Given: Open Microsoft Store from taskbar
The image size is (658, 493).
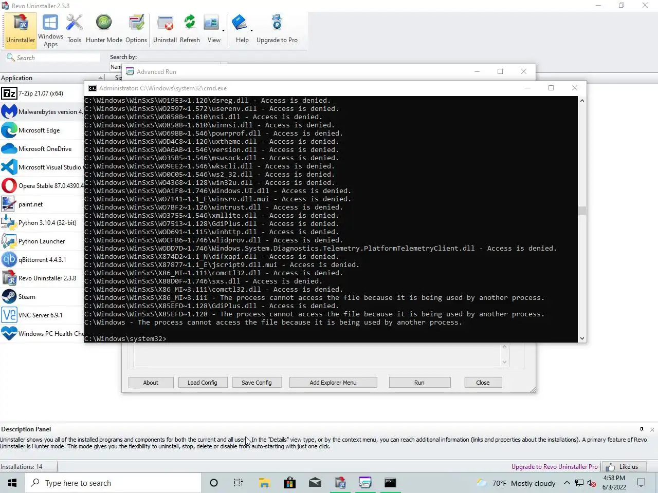Looking at the screenshot, I should (x=289, y=483).
